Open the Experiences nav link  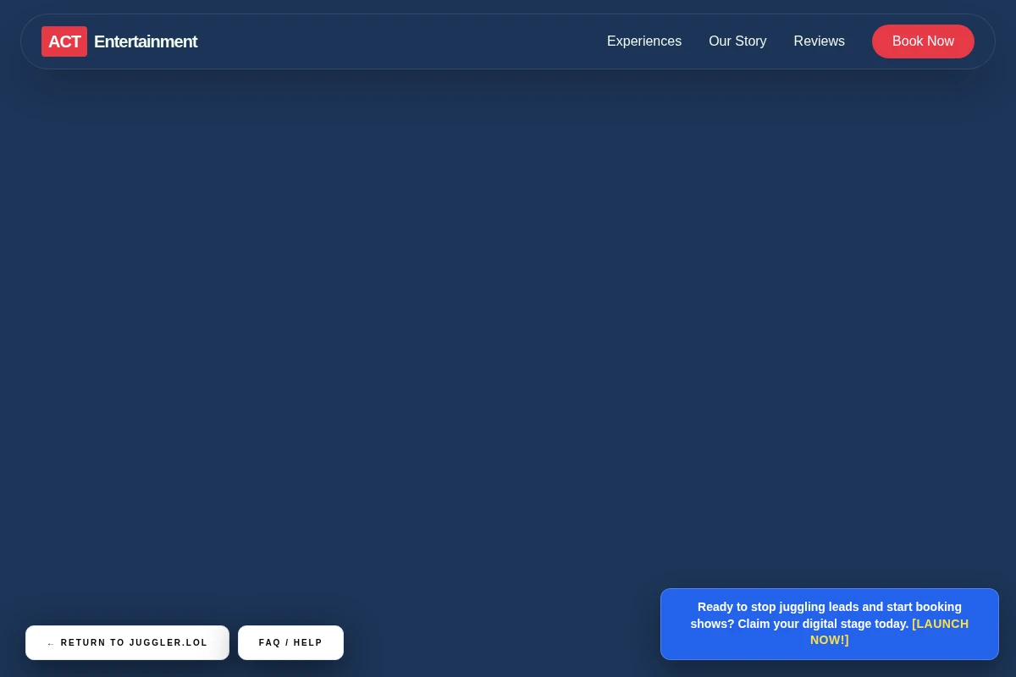click(x=644, y=41)
